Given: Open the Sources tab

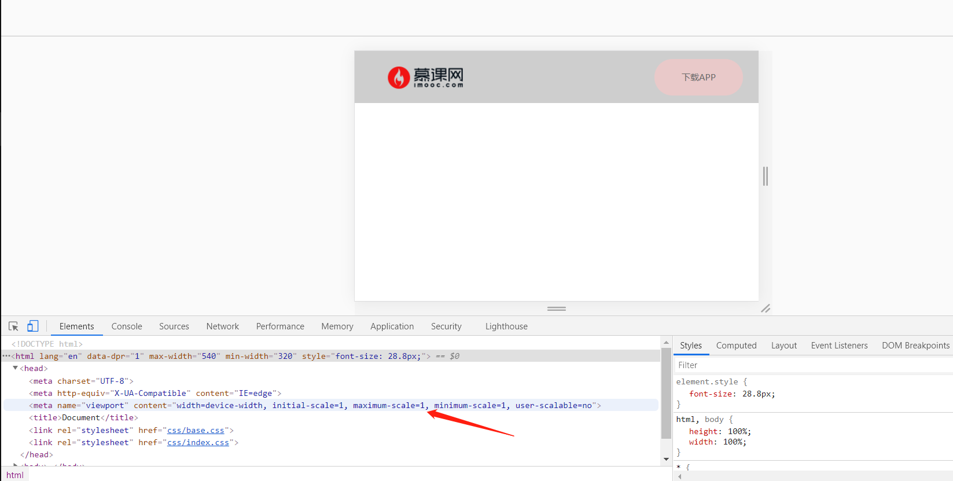Looking at the screenshot, I should [x=174, y=326].
